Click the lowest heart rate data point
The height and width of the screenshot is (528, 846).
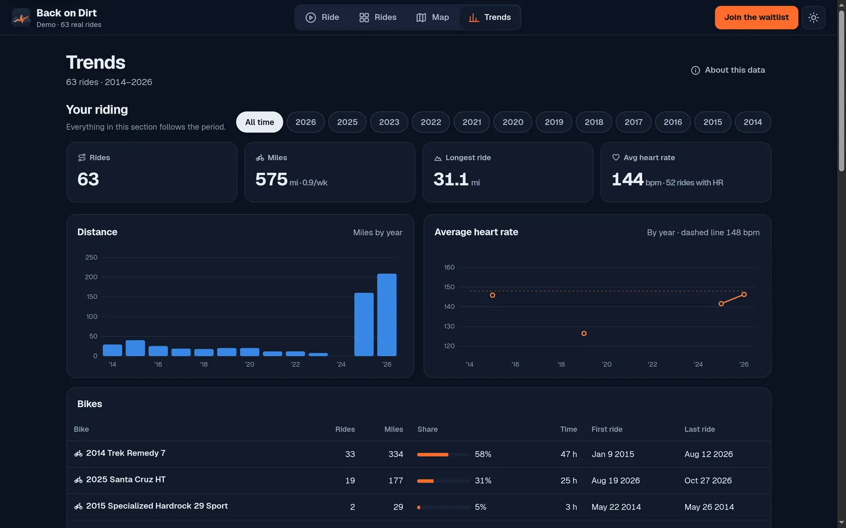(x=584, y=334)
